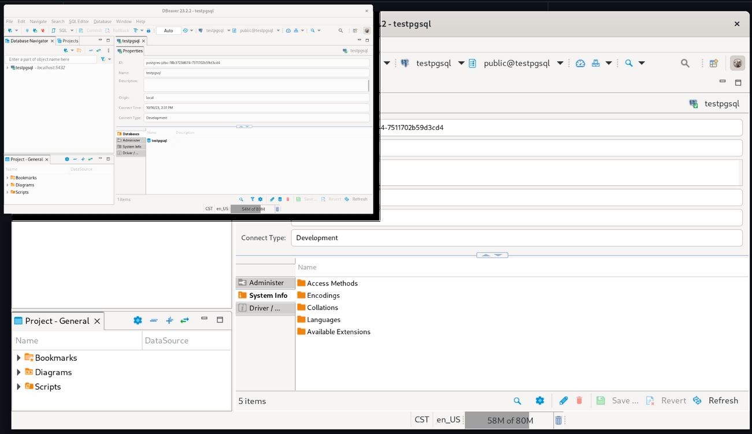Click magnifier search icon in front window toolbar
Viewport: 752px width, 434px height.
point(340,31)
